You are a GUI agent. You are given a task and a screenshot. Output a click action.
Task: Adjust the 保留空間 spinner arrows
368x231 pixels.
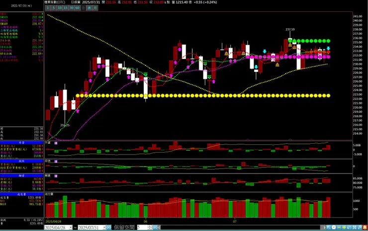click(x=150, y=227)
